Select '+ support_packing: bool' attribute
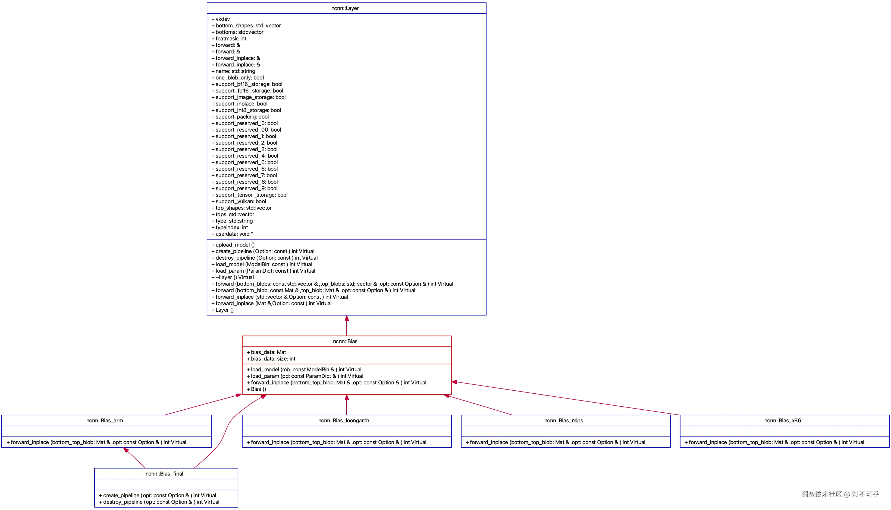This screenshot has height=510, width=891. click(x=240, y=117)
